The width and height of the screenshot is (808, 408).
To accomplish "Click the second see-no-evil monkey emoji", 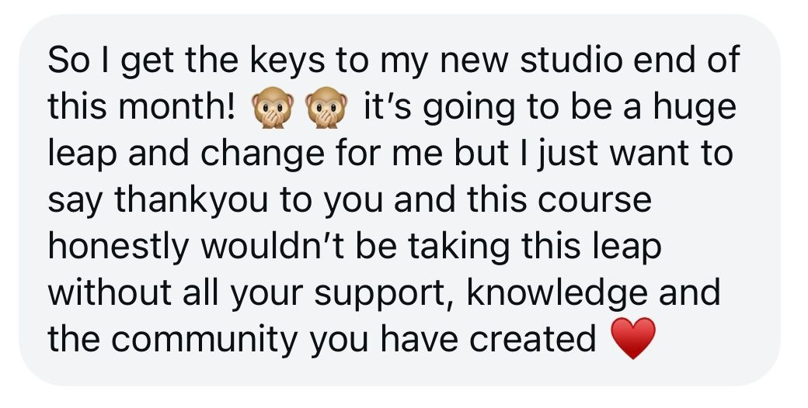I will [326, 107].
